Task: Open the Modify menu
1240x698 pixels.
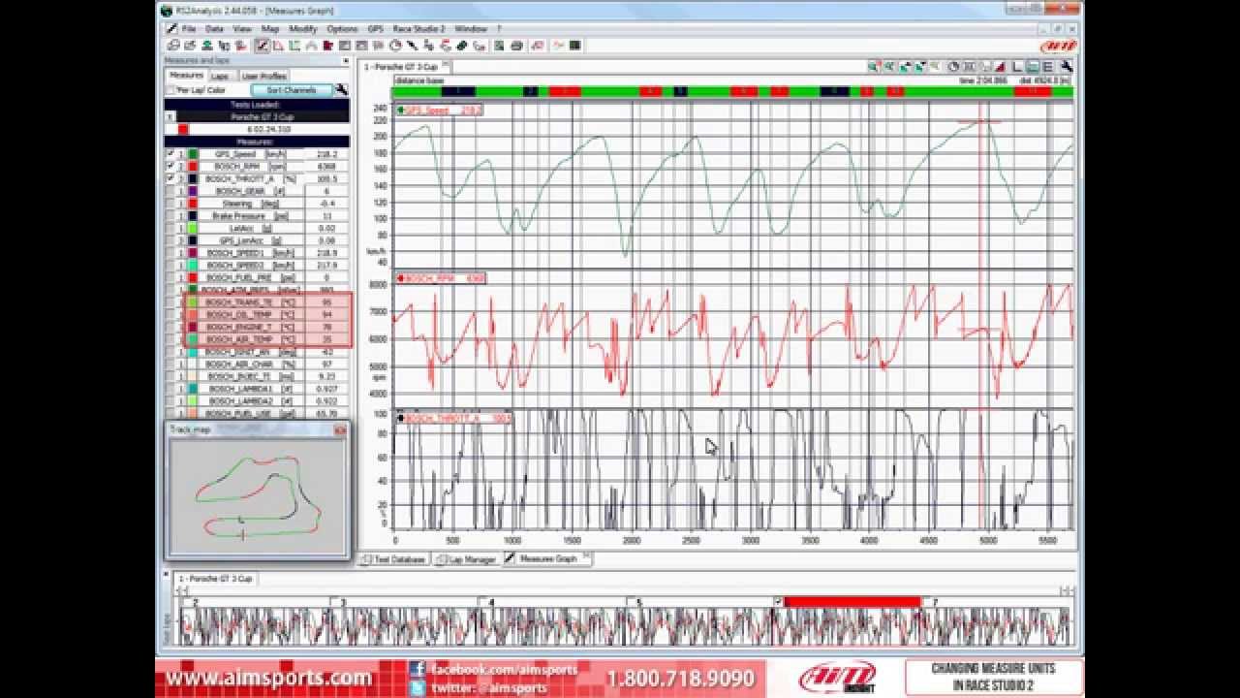Action: click(303, 29)
